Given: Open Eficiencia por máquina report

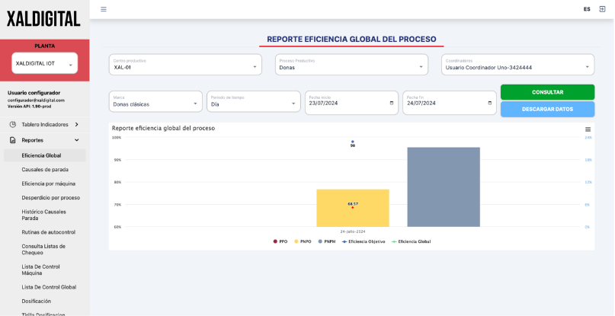Looking at the screenshot, I should click(49, 184).
